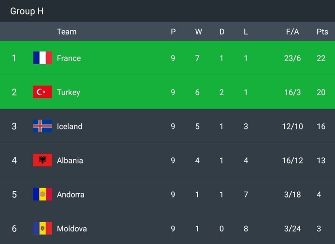Click Moldova's 3/24 goals value

[292, 228]
